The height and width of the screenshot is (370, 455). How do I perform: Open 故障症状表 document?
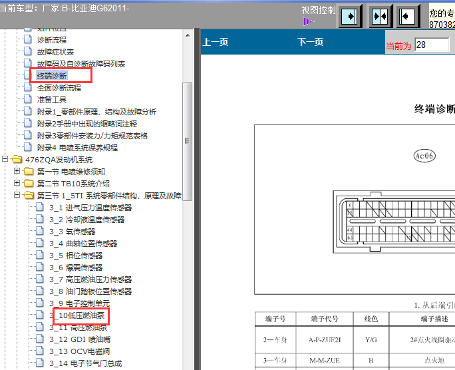point(55,52)
